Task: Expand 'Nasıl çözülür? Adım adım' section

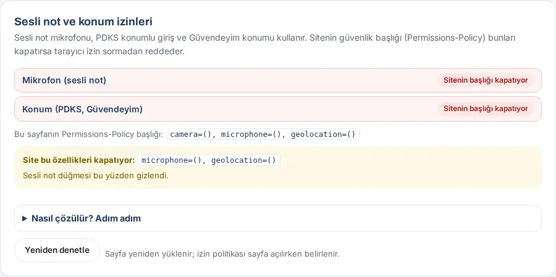Action: 277,218
